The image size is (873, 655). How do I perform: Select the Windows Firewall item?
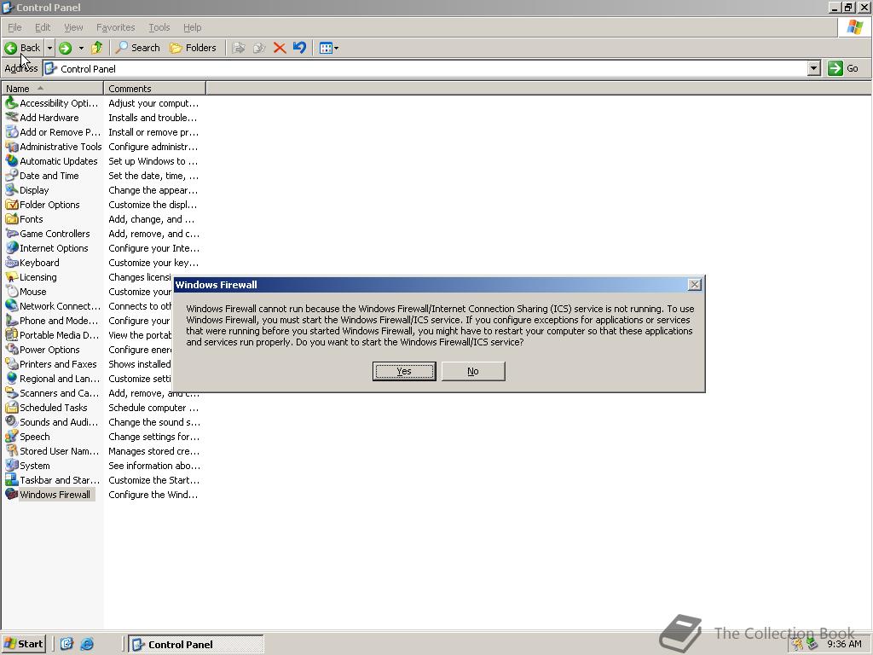pos(49,494)
